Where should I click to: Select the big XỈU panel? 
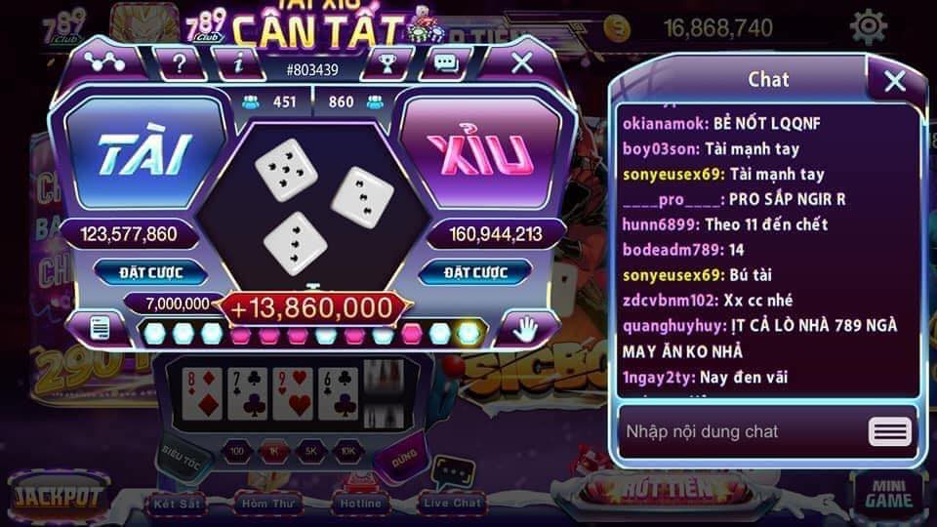[x=481, y=154]
